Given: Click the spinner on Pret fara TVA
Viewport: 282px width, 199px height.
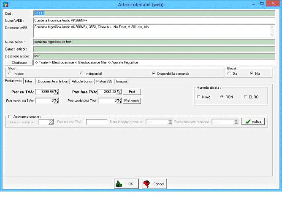Looking at the screenshot, I should coord(119,92).
